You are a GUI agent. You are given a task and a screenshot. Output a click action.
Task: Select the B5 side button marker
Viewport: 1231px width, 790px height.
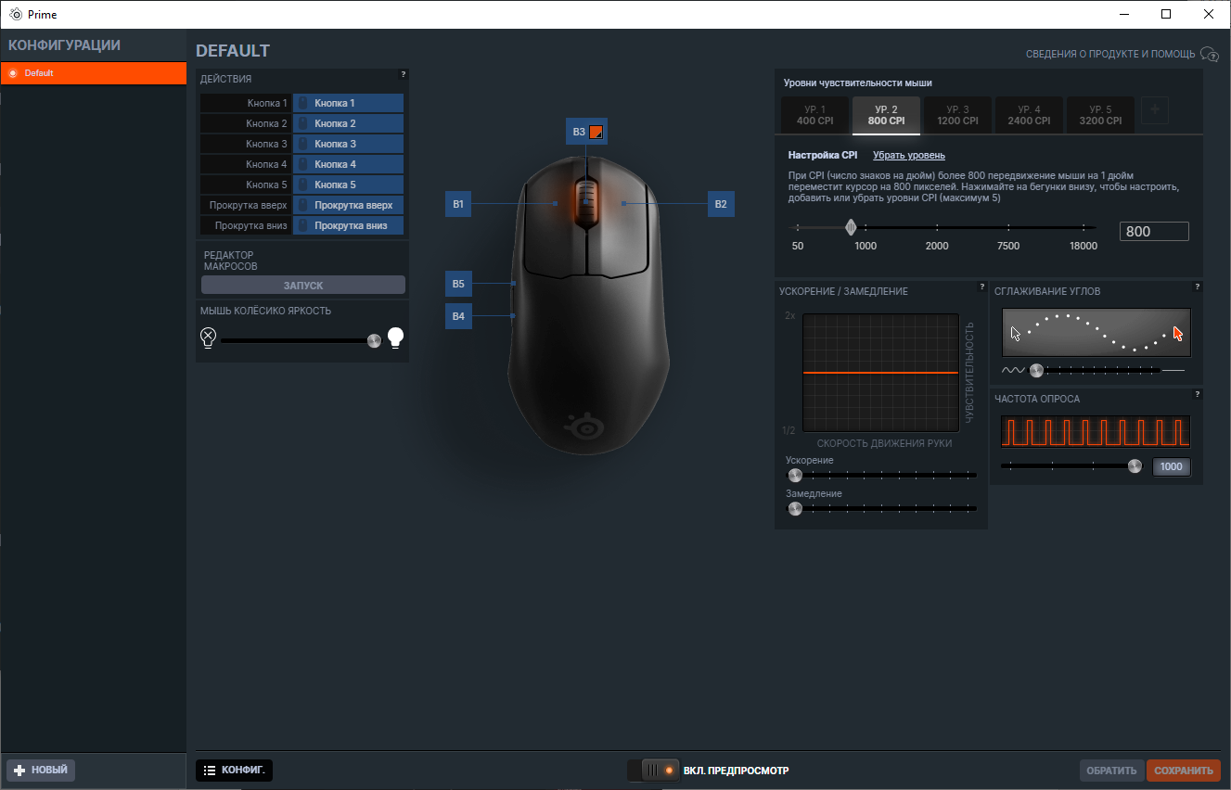[458, 283]
